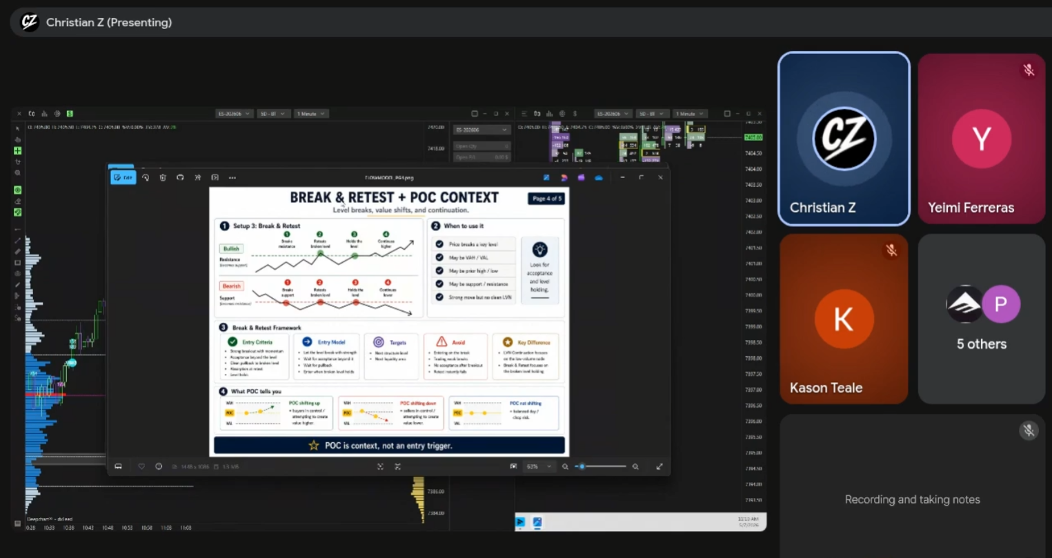Delete the image using trash icon
This screenshot has height=558, width=1052.
point(163,177)
